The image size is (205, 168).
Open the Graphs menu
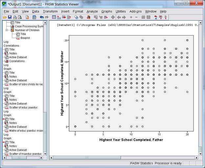pyautogui.click(x=107, y=12)
